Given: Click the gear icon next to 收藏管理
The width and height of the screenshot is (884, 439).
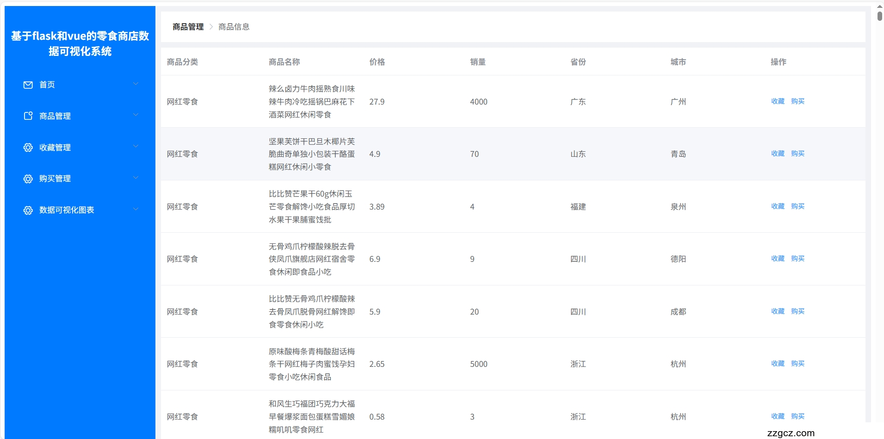Looking at the screenshot, I should (x=28, y=147).
